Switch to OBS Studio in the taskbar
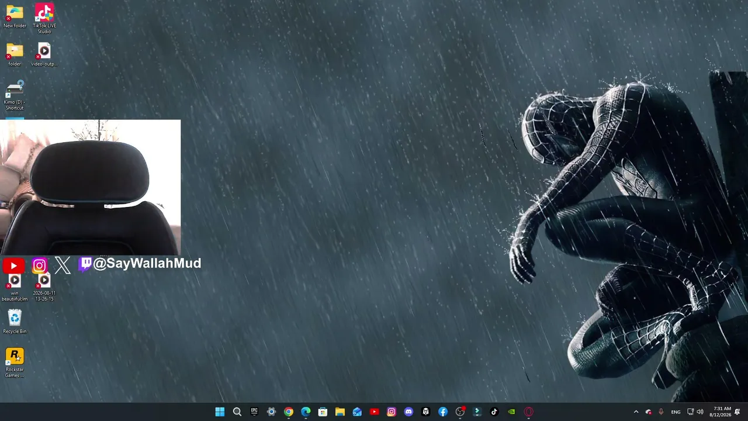The height and width of the screenshot is (421, 748). tap(460, 412)
